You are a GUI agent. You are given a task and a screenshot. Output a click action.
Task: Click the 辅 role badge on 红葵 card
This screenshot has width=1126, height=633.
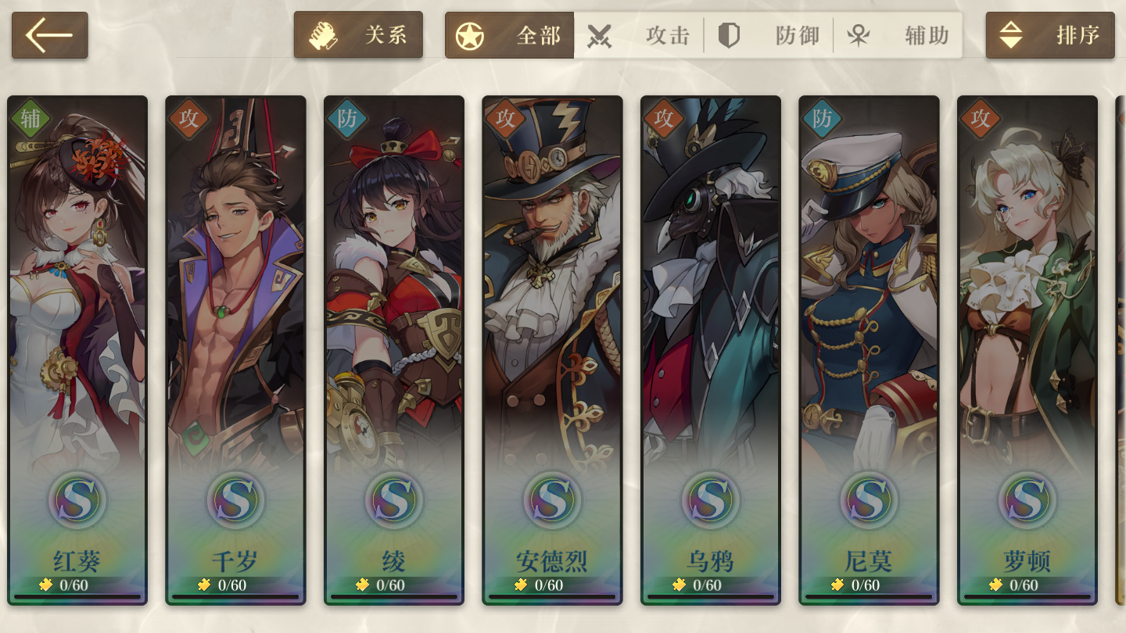[30, 119]
